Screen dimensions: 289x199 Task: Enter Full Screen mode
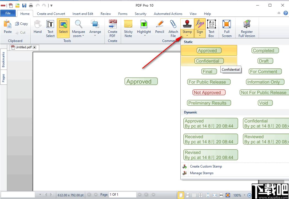[x=227, y=28]
